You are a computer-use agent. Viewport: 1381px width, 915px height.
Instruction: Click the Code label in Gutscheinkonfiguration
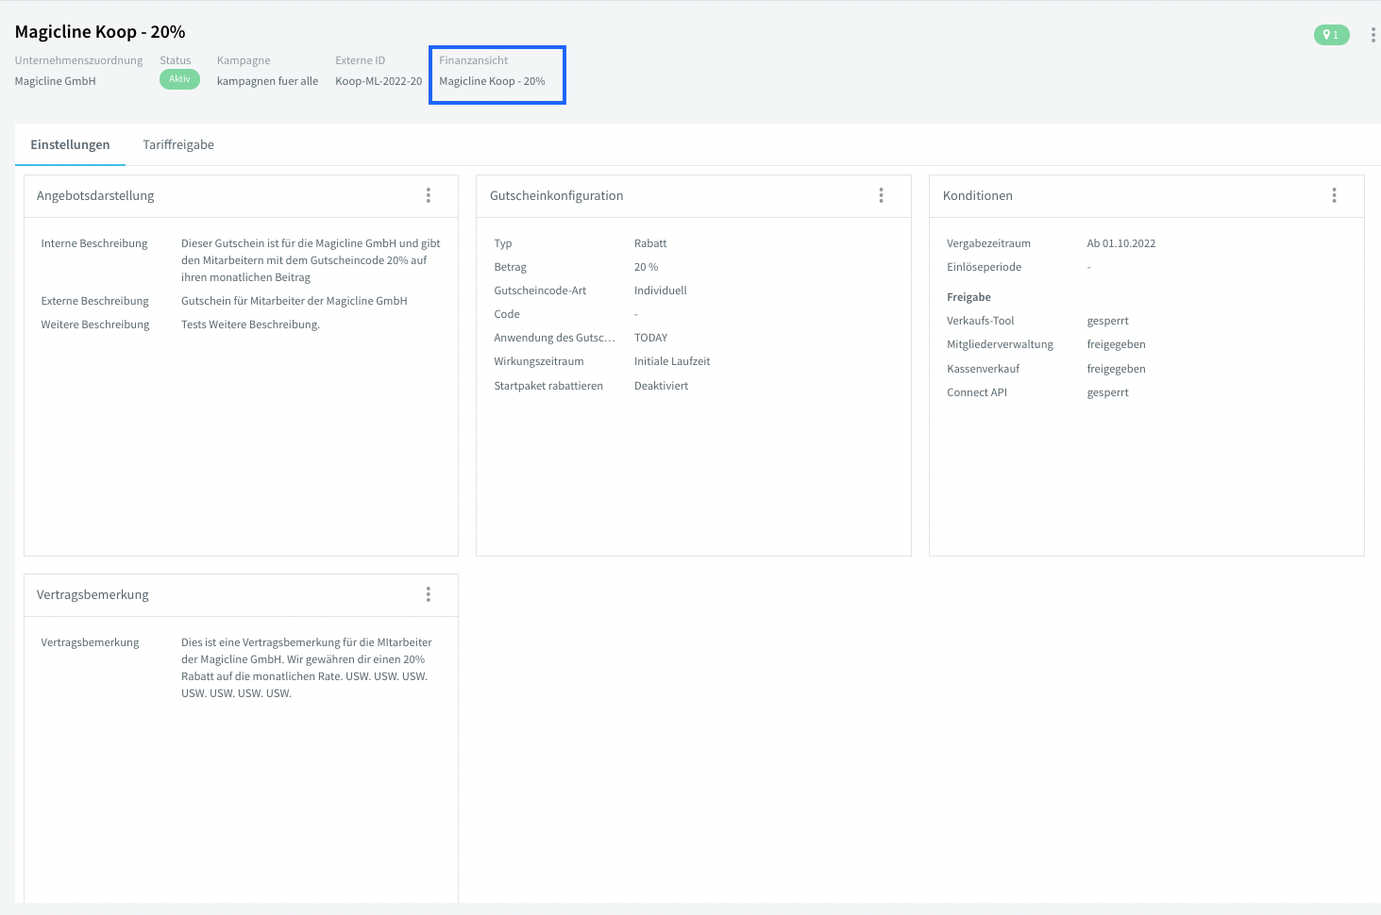(507, 314)
